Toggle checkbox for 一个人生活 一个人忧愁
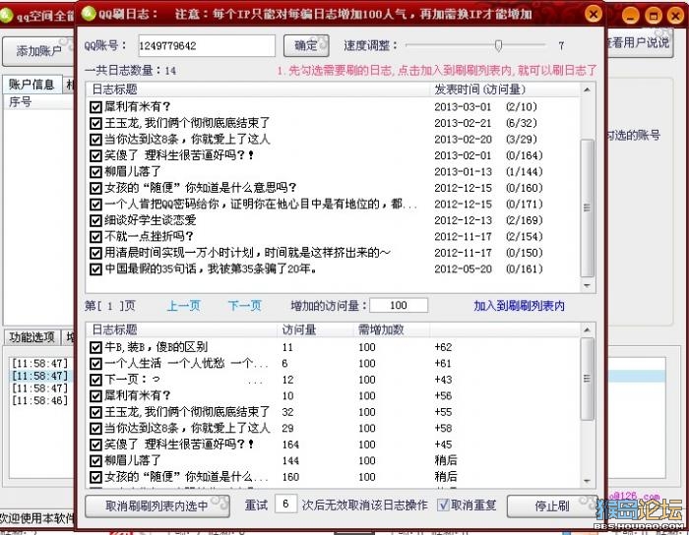The height and width of the screenshot is (535, 689). 95,364
